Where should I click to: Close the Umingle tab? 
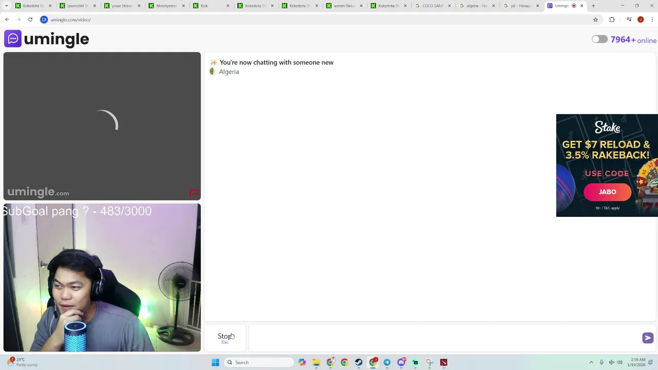point(581,6)
